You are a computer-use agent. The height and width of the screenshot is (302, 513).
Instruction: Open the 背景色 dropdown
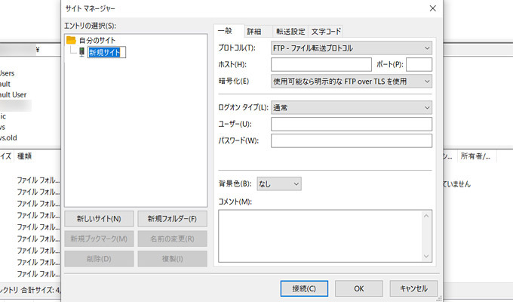point(279,183)
